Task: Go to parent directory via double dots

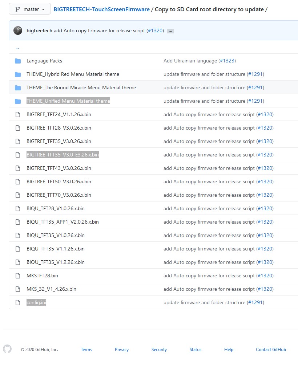Action: [x=18, y=48]
